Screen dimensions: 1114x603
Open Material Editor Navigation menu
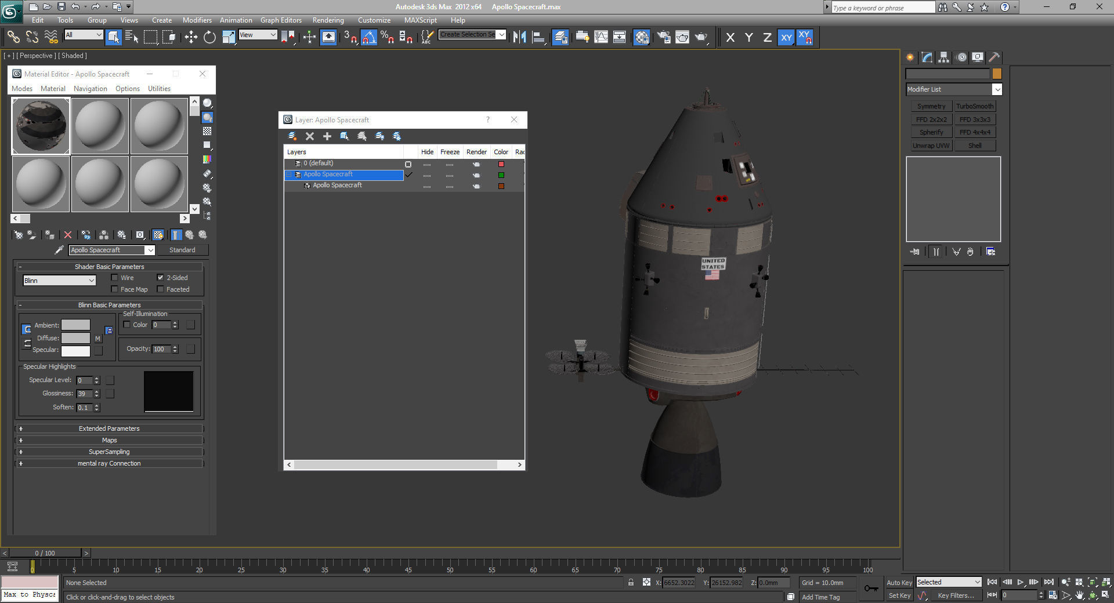pyautogui.click(x=90, y=89)
